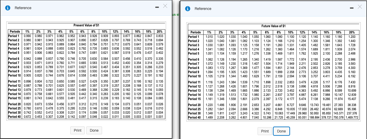Click the Reference title of the right window
Screen dimensions: 367x139
pos(203,9)
